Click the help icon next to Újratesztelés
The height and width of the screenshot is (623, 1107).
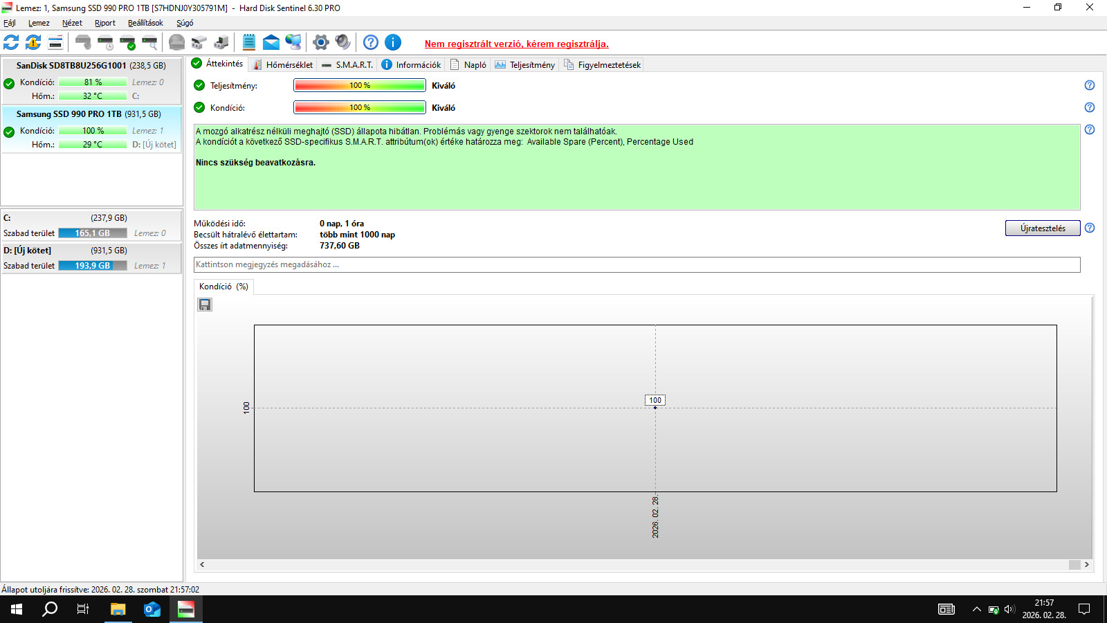tap(1090, 228)
